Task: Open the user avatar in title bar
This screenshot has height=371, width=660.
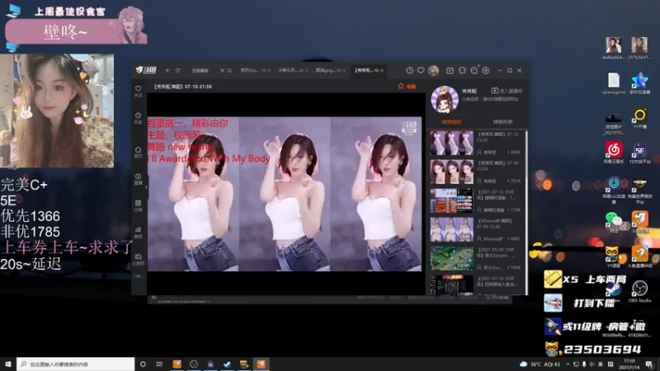Action: click(x=433, y=70)
